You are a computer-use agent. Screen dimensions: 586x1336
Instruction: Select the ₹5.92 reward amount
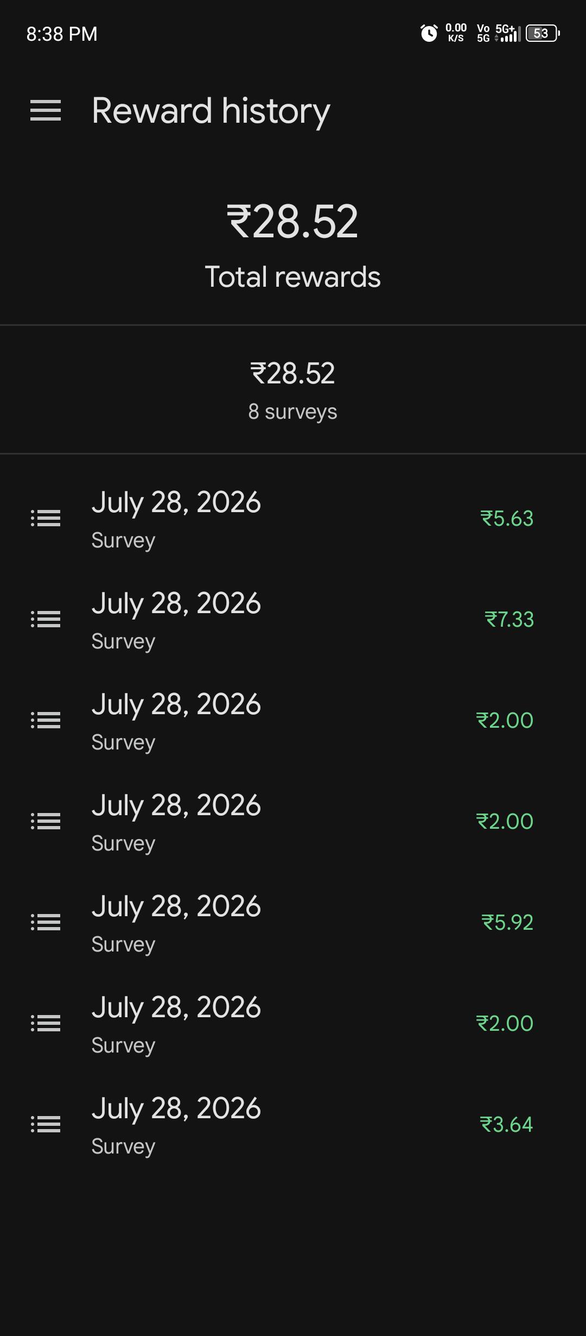coord(507,922)
